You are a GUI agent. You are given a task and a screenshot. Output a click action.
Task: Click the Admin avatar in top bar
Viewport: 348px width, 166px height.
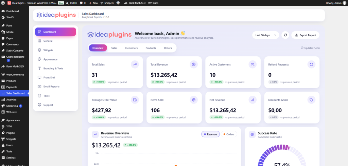pyautogui.click(x=345, y=3)
